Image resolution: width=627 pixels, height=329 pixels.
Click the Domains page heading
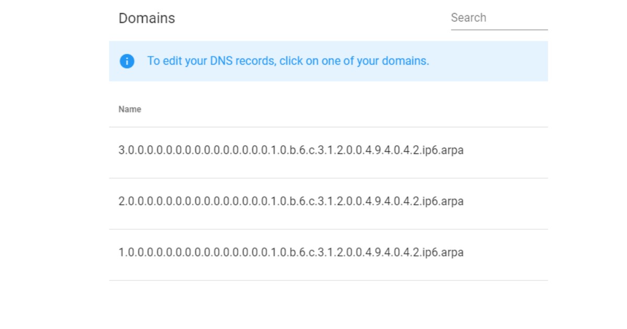click(x=147, y=18)
